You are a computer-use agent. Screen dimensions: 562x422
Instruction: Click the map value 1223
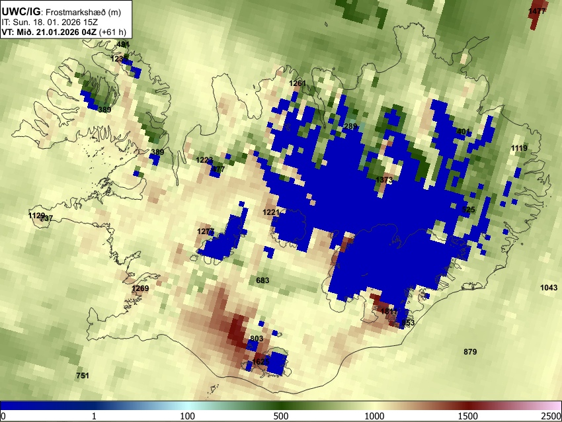[x=204, y=160]
